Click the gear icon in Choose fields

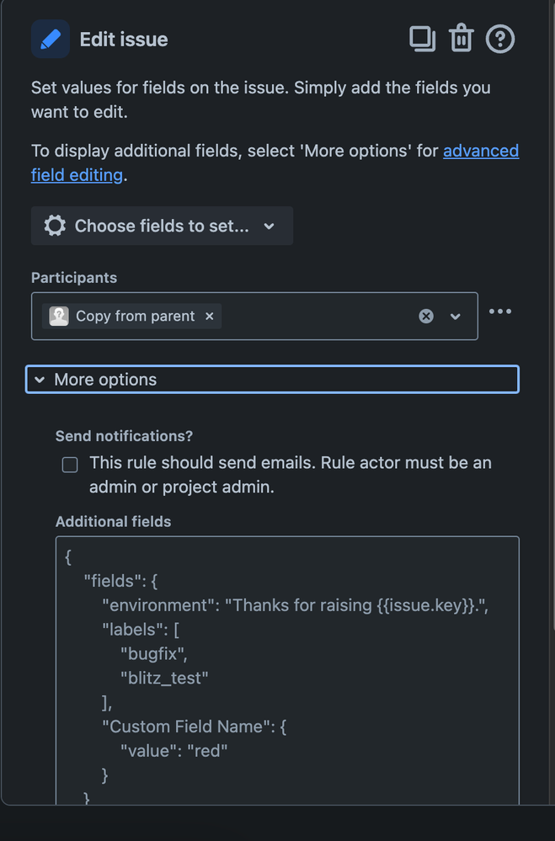click(55, 226)
